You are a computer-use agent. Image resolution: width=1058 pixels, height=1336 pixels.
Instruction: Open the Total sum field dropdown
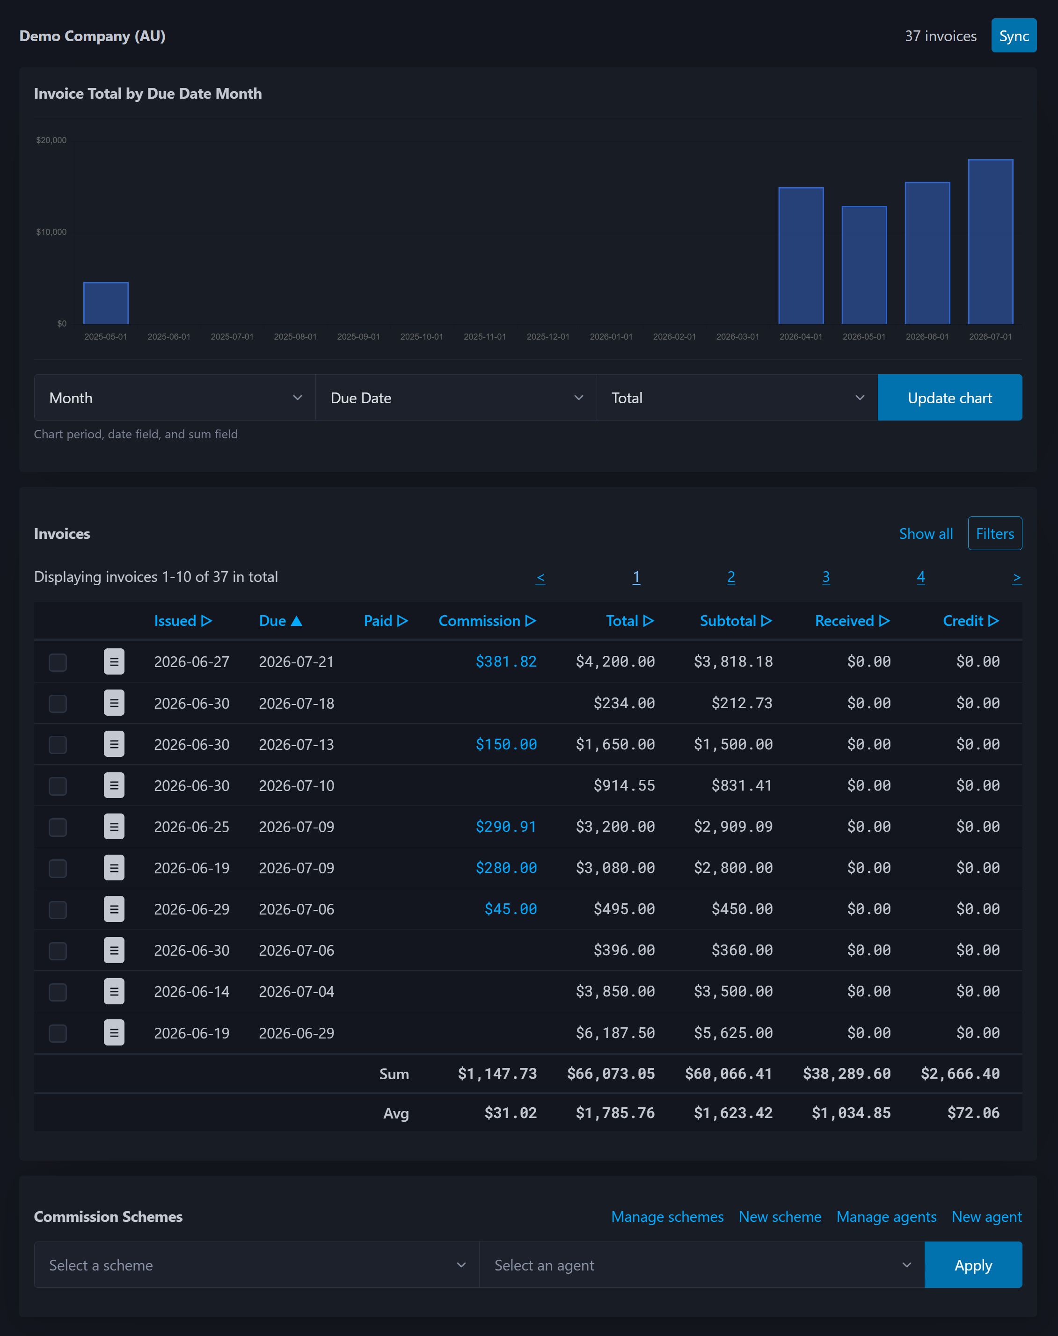737,398
